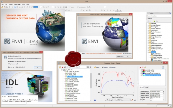Click the SMACC Endmember Extraction tool icon
The width and height of the screenshot is (173, 108).
[x=152, y=59]
